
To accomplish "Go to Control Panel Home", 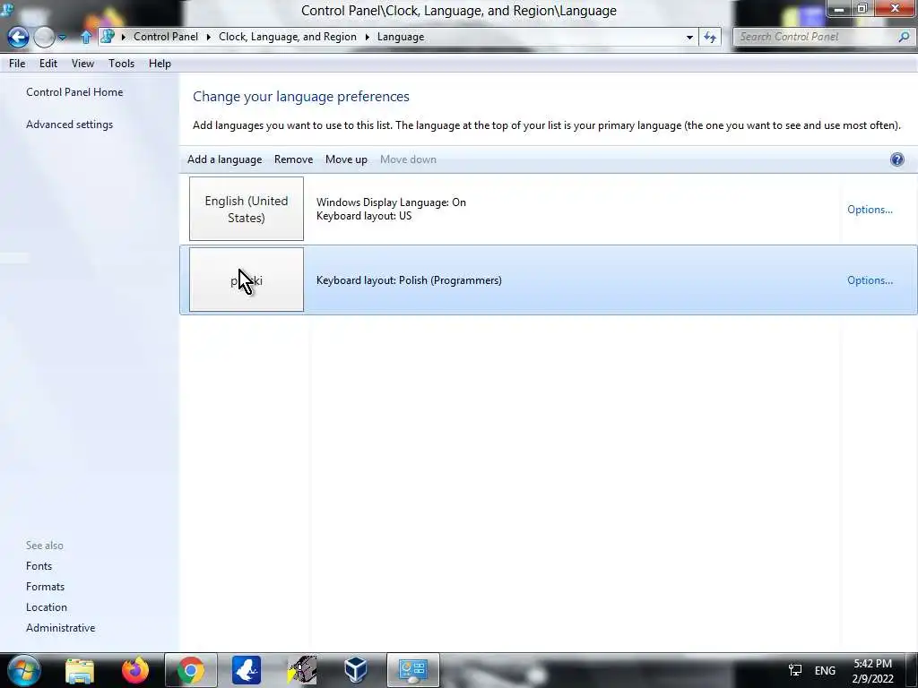I will point(74,92).
